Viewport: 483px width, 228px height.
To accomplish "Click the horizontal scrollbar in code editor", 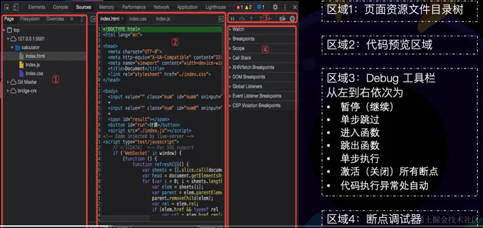I will [x=125, y=218].
